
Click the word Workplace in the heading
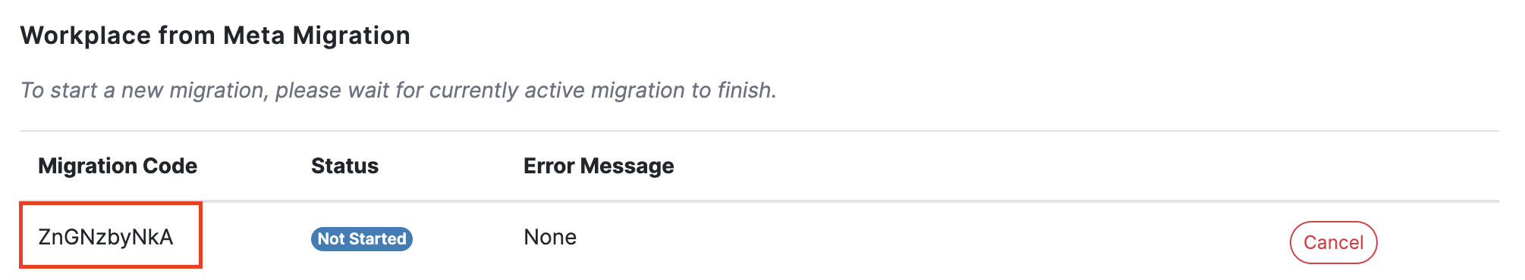click(x=86, y=36)
